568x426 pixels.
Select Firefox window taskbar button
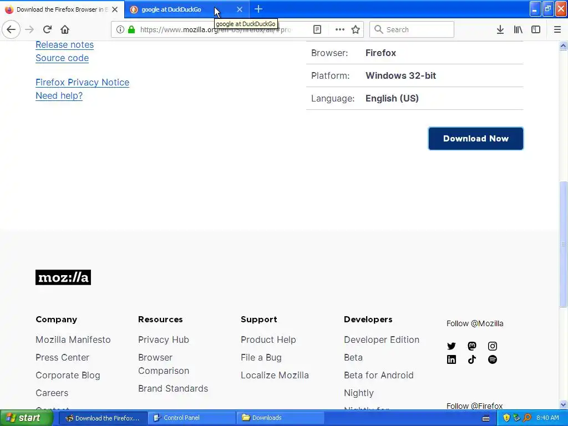click(x=103, y=418)
